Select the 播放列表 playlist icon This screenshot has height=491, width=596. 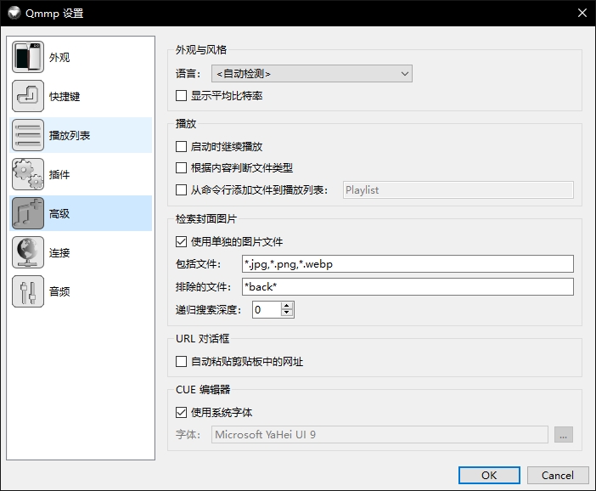pyautogui.click(x=28, y=135)
